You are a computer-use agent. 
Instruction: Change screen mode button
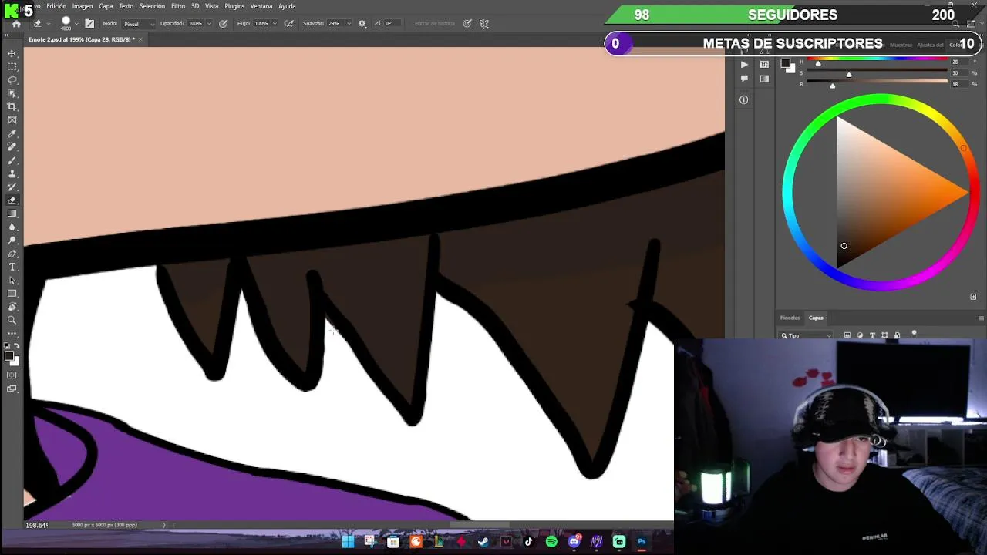[x=12, y=388]
